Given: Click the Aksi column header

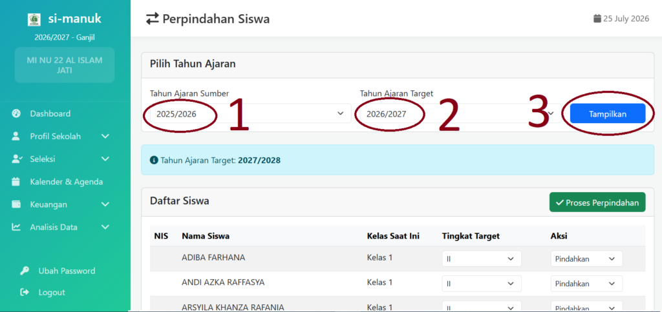Looking at the screenshot, I should [559, 236].
